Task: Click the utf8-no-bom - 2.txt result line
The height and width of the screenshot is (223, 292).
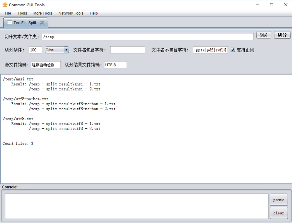Action: coord(72,109)
